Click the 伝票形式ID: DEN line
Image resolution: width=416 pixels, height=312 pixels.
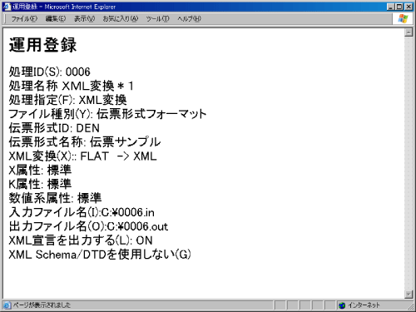click(54, 128)
